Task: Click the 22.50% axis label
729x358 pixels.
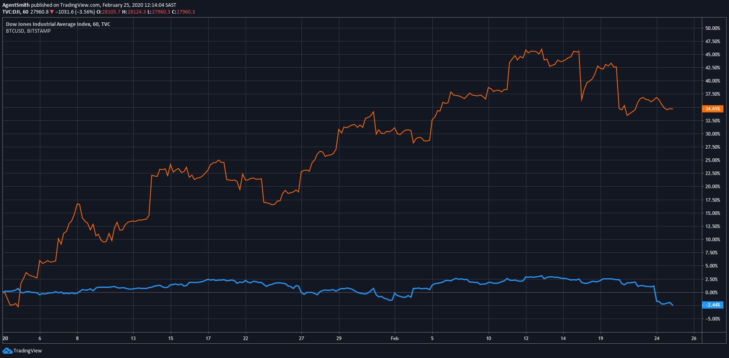Action: pyautogui.click(x=713, y=173)
